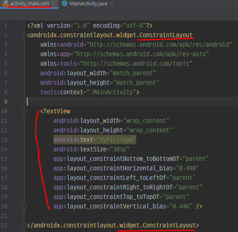Collapse the TextView tag at line 10
Screen dimensions: 238x232
coord(24,112)
